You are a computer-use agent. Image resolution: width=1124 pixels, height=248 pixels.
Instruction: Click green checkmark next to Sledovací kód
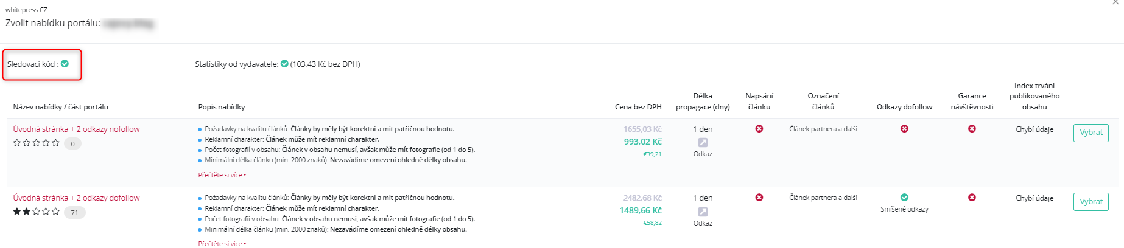pos(65,64)
